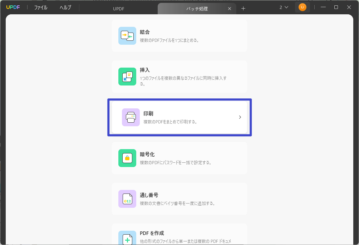Click the 挿入 (insert) page icon

click(x=127, y=77)
